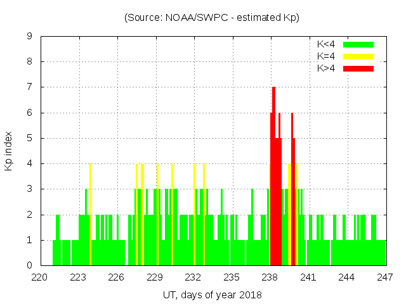Image resolution: width=406 pixels, height=304 pixels.
Task: Click the y-axis tick label 9
Action: [x=30, y=36]
